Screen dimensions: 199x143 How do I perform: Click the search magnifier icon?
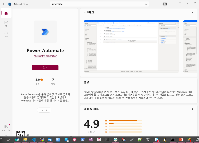(x=146, y=4)
